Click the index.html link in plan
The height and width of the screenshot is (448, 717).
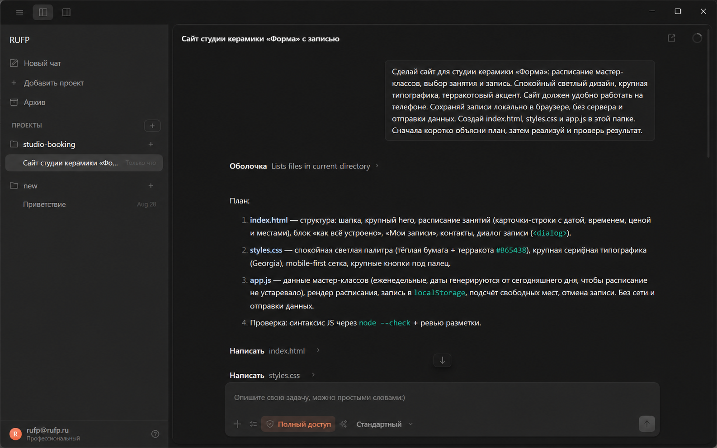pos(269,220)
